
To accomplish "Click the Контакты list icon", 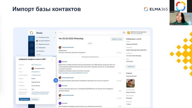I will click(37, 51).
